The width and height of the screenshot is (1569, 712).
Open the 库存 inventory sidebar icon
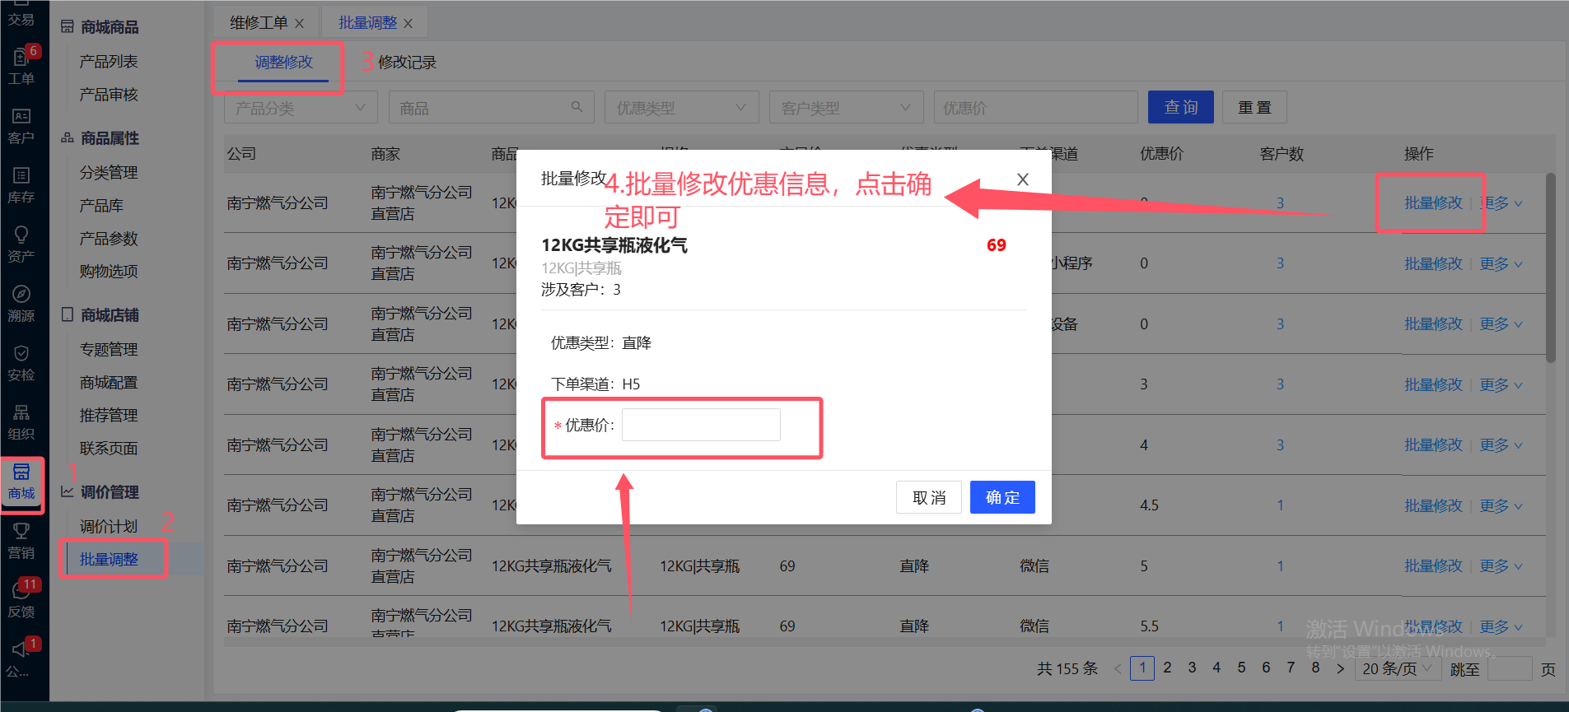point(21,184)
